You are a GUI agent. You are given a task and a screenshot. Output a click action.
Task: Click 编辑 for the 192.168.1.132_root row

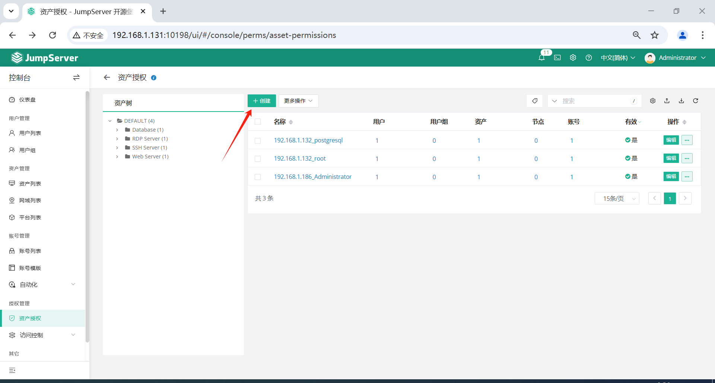(x=671, y=158)
